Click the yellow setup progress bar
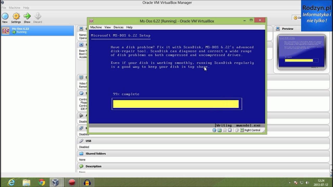Image resolution: width=333 pixels, height=187 pixels. pos(176,104)
